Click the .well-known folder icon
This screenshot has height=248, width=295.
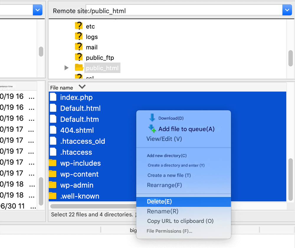pos(53,196)
